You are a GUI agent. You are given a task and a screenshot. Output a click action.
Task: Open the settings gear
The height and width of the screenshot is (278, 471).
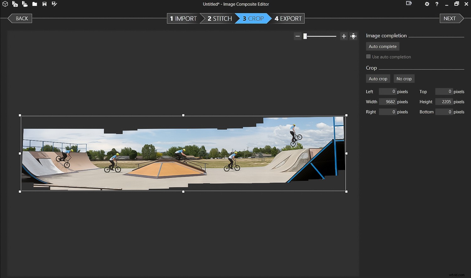(427, 4)
